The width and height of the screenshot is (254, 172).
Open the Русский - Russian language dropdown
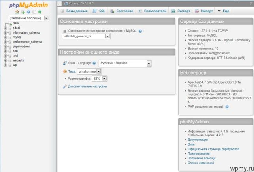tap(125, 64)
